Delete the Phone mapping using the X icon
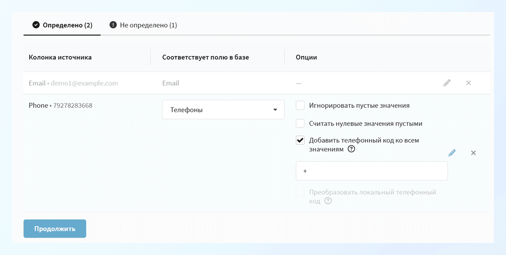Image resolution: width=506 pixels, height=255 pixels. pyautogui.click(x=473, y=153)
